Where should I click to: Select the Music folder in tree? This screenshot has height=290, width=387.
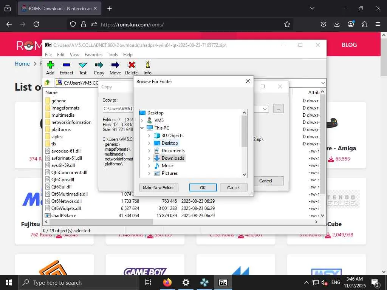click(167, 166)
